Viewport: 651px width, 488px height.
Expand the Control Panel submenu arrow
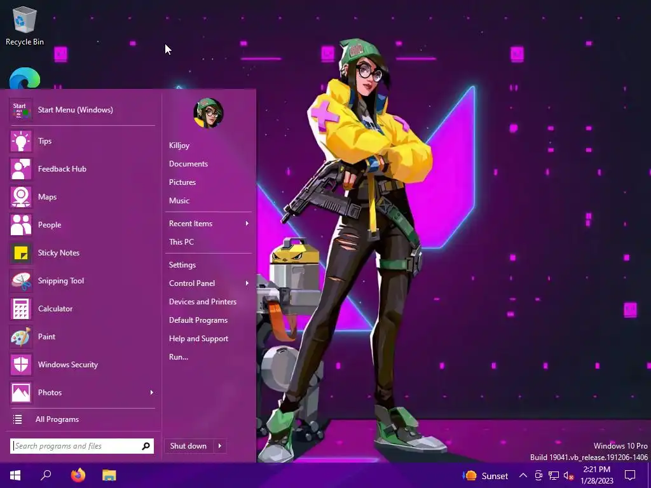(x=247, y=283)
